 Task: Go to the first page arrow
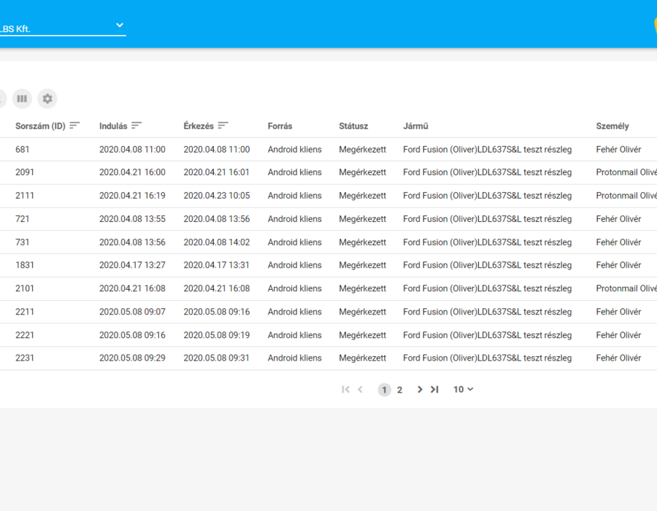tap(346, 390)
